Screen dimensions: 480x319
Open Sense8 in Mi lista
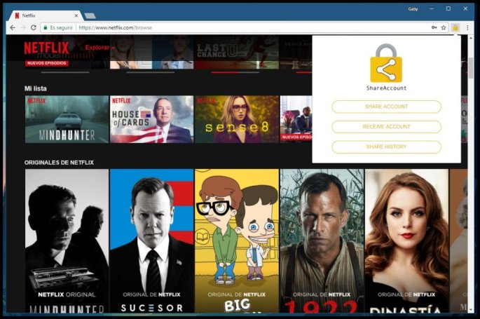(237, 119)
